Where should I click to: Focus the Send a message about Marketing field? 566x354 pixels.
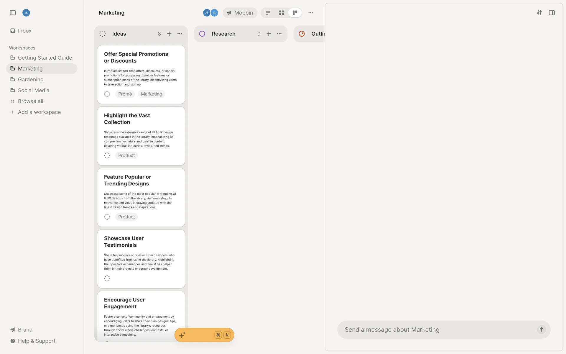click(436, 330)
